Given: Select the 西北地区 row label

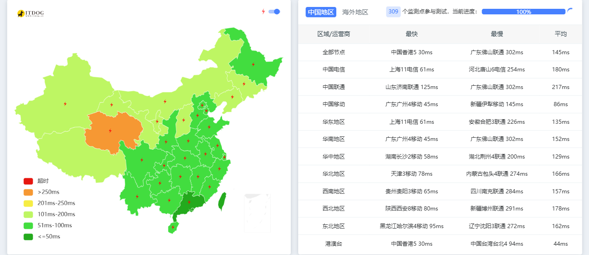Looking at the screenshot, I should coord(334,209).
